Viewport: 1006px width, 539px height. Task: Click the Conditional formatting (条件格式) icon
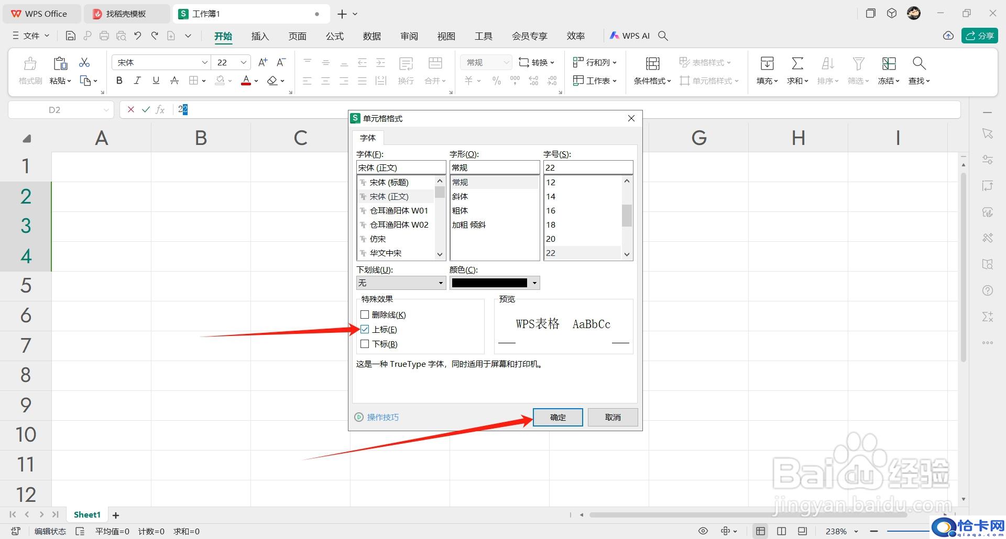652,64
